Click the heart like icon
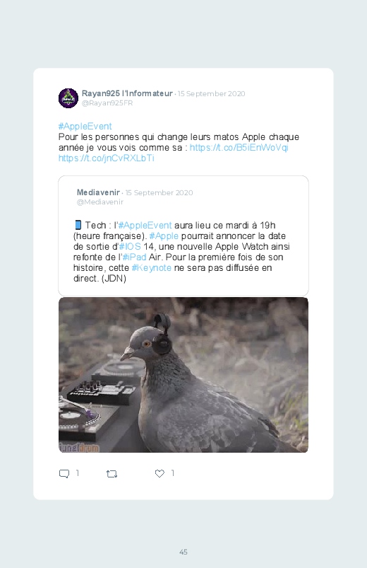The width and height of the screenshot is (367, 568). (160, 473)
